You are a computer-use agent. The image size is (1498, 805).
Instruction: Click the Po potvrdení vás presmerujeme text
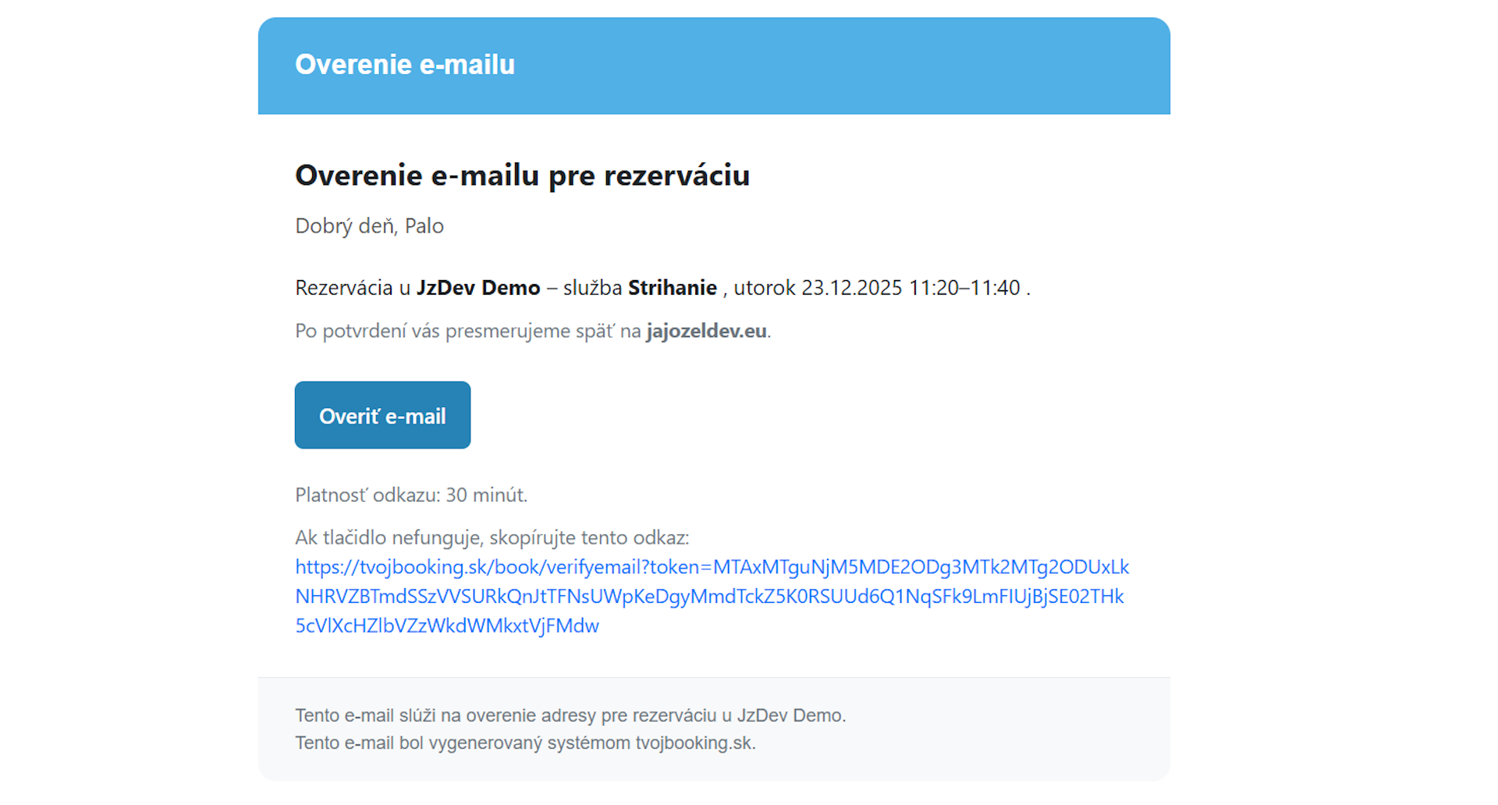click(x=468, y=331)
